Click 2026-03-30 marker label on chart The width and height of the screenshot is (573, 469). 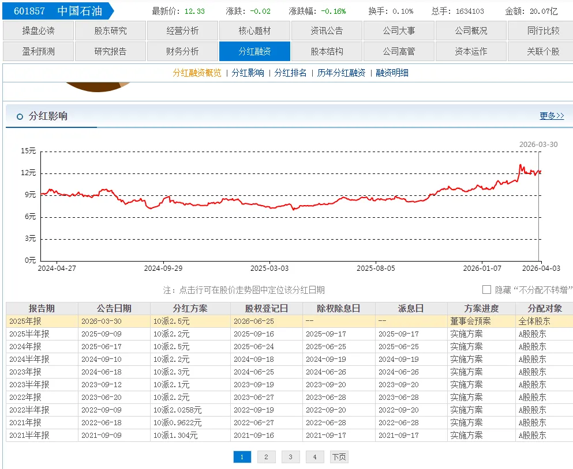pos(538,145)
